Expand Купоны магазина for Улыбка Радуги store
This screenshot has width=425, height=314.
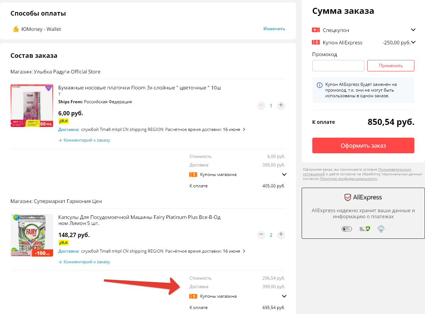point(284,175)
